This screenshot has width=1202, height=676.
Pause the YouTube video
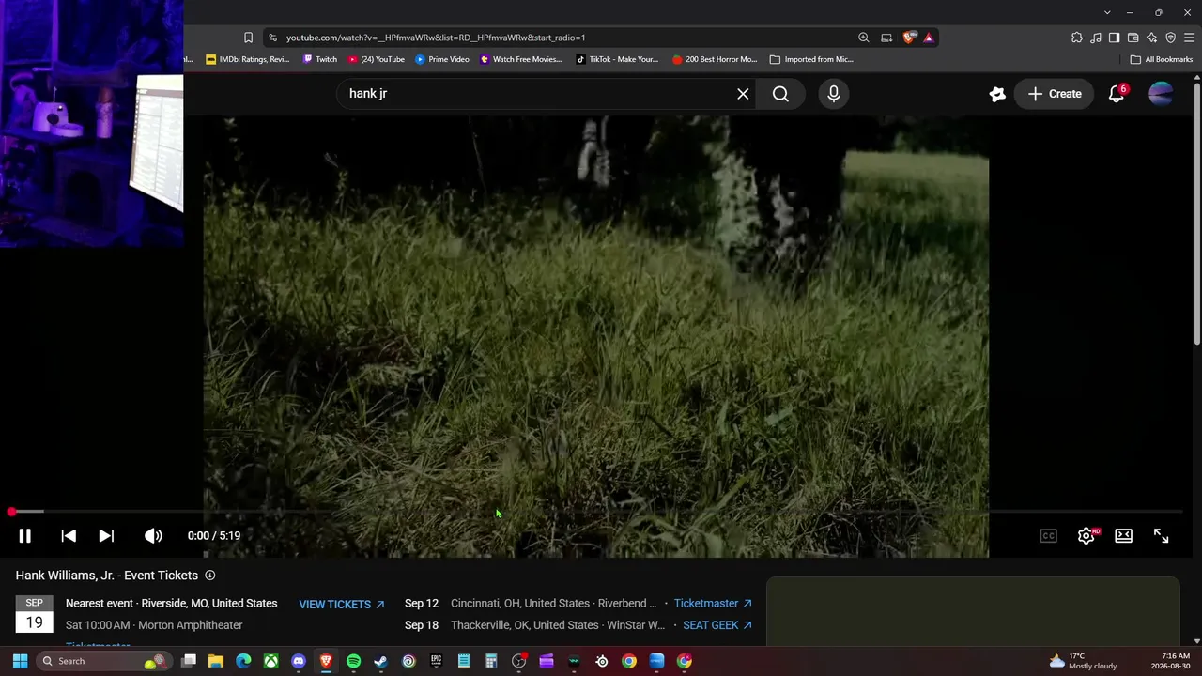coord(25,535)
